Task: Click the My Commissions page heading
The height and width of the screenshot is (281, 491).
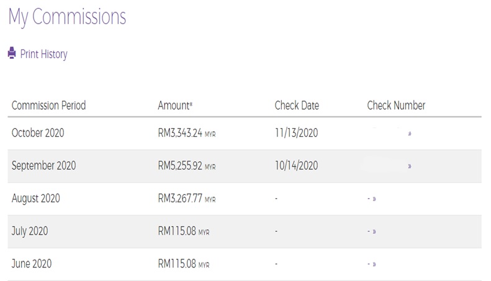Action: [x=67, y=17]
